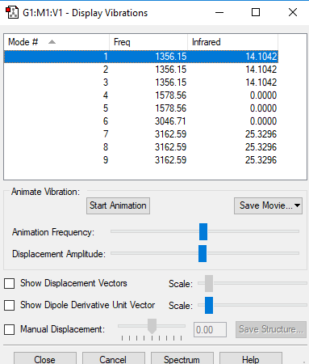Select vibration mode 4 row
This screenshot has width=309, height=364.
tap(141, 95)
